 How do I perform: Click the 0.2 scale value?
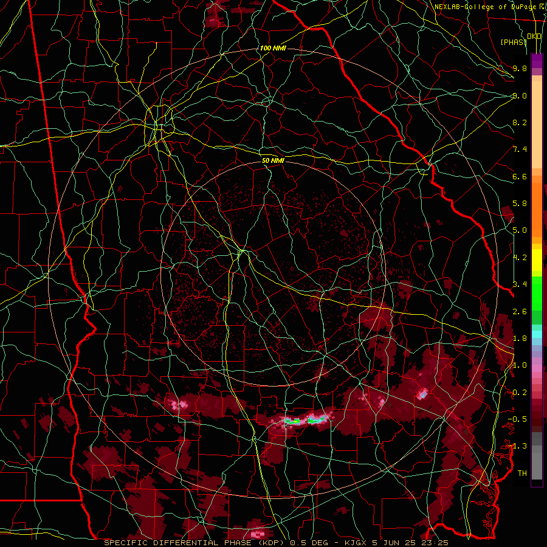(520, 393)
